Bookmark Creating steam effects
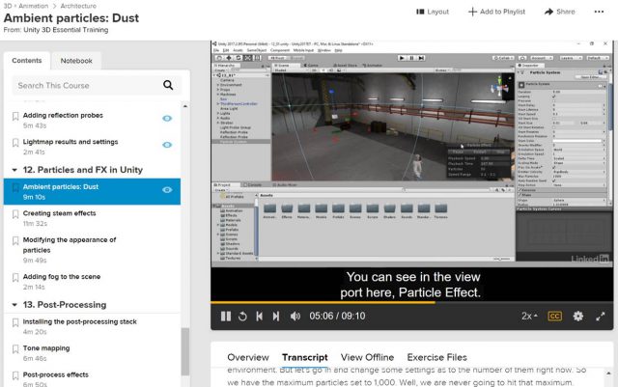This screenshot has width=618, height=387. pos(15,214)
